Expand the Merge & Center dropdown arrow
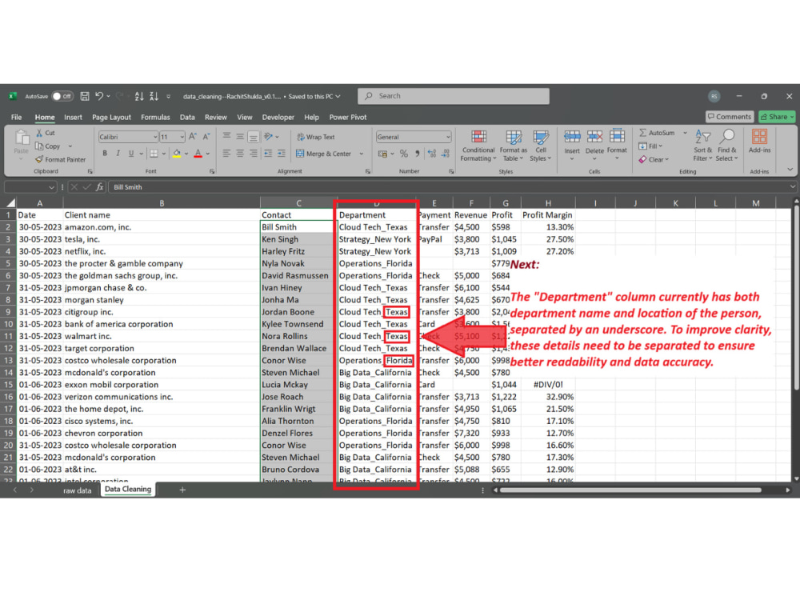This screenshot has height=600, width=800. coord(362,154)
